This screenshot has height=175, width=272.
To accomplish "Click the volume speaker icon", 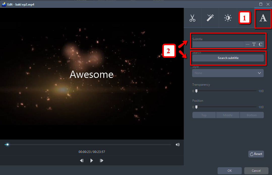I will click(177, 144).
